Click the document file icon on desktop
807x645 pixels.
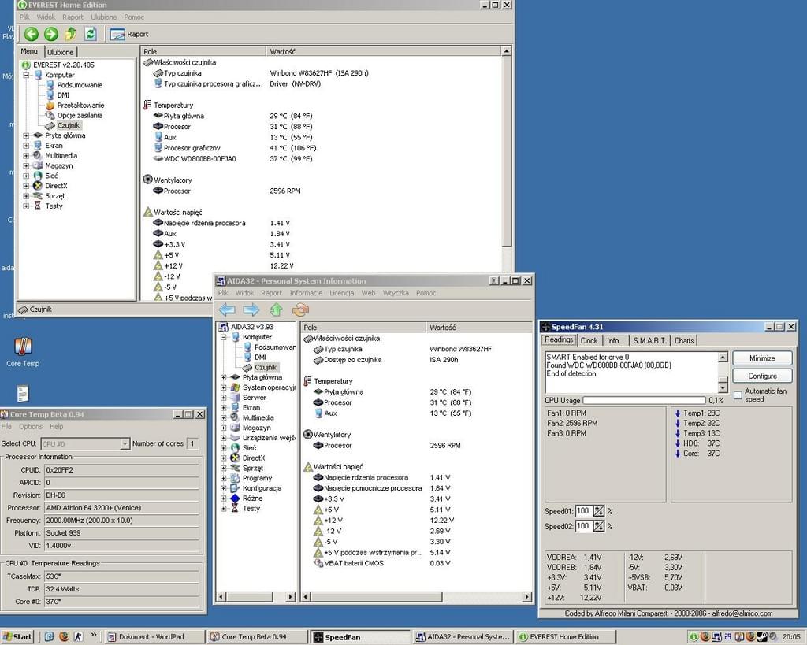22,394
